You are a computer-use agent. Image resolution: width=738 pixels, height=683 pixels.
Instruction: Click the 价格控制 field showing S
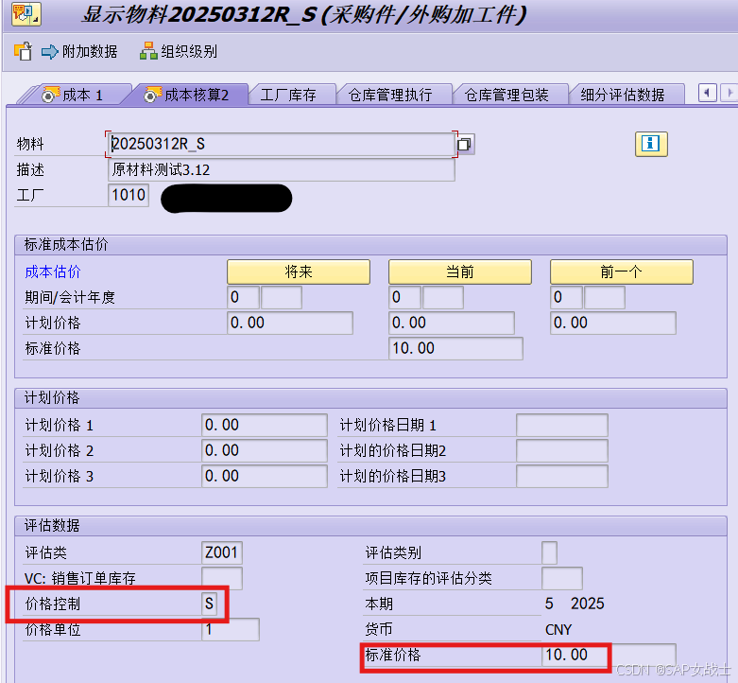210,604
